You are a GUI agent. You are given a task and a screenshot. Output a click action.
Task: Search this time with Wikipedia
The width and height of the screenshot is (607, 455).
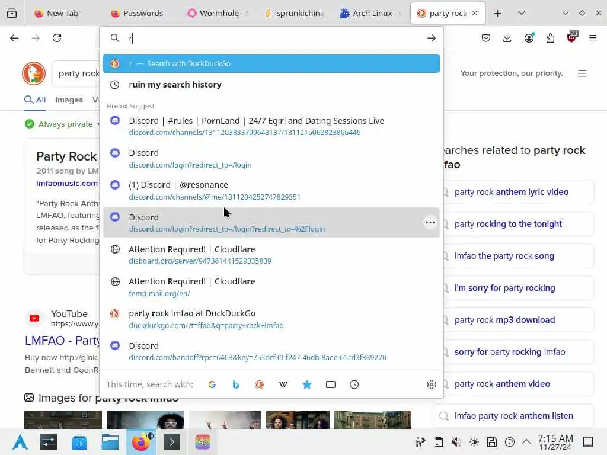click(283, 384)
